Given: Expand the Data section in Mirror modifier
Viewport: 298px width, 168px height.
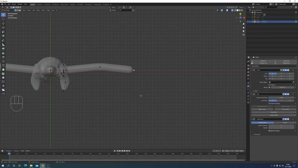Looking at the screenshot, I should point(255,91).
